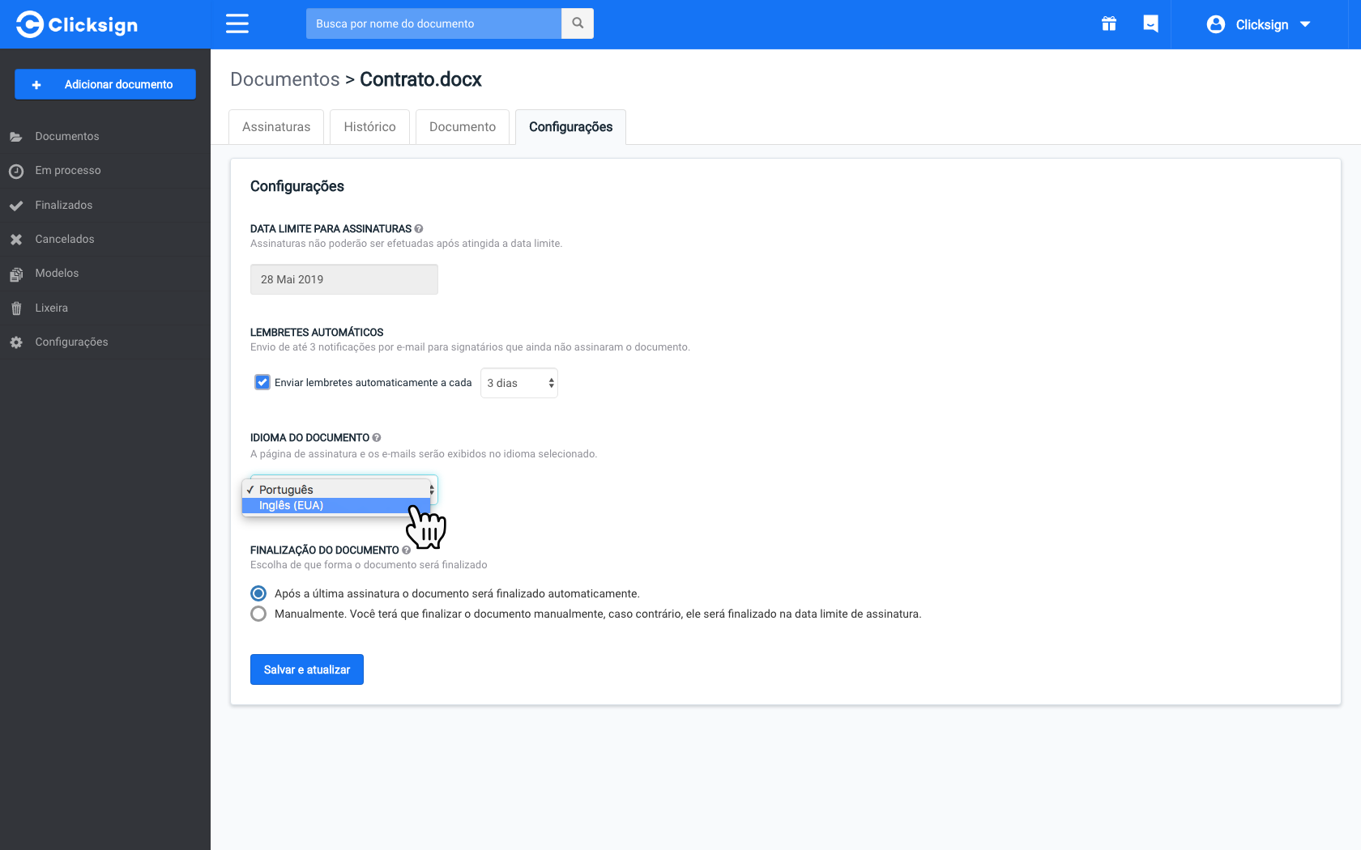The width and height of the screenshot is (1361, 850).
Task: Click the Modelos copy icon
Action: [16, 274]
